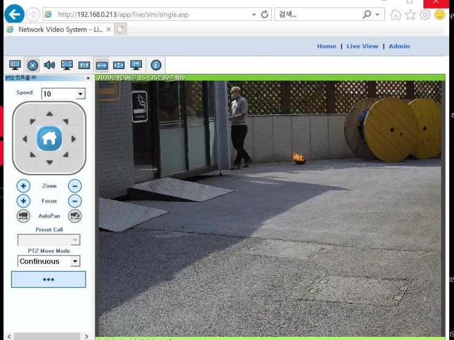454x340 pixels.
Task: Click the three-dots button below PTZ Move Mode
Action: [x=48, y=280]
